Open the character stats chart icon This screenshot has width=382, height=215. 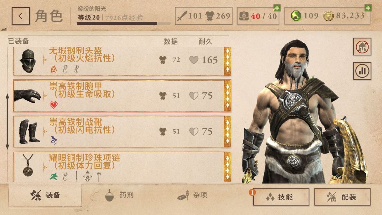coord(362,71)
